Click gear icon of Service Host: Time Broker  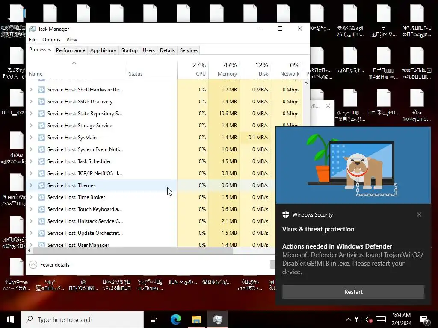[41, 197]
